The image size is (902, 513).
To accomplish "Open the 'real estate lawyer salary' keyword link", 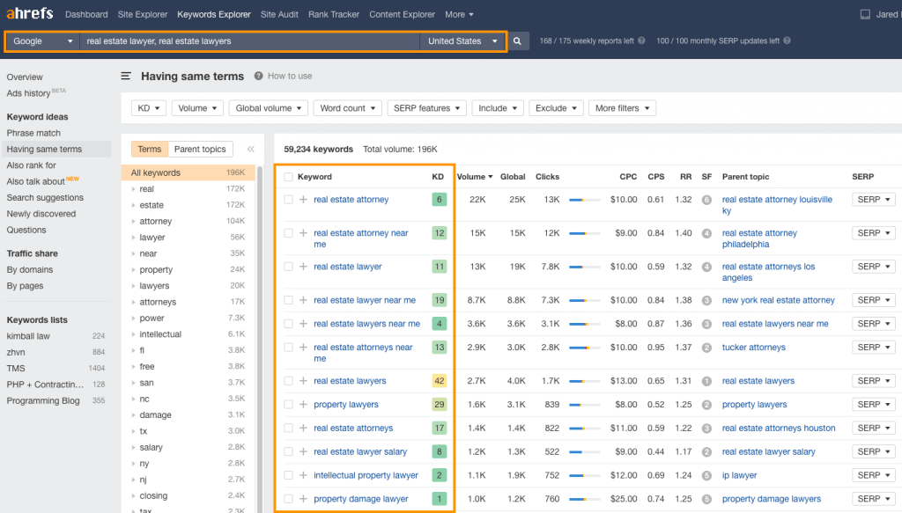I will (360, 451).
